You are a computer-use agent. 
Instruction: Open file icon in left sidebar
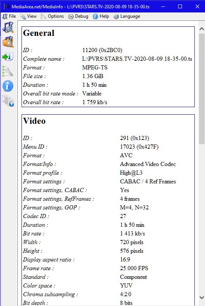coord(8,27)
